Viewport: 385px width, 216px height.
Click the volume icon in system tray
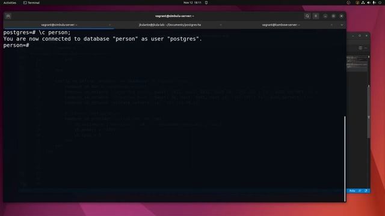pos(369,2)
